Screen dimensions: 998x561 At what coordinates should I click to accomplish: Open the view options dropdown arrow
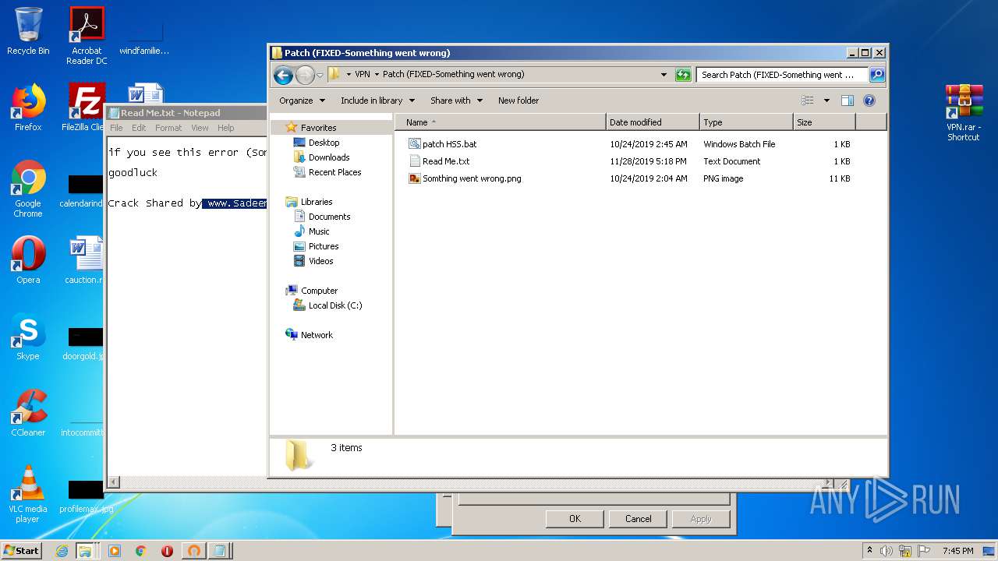point(826,101)
